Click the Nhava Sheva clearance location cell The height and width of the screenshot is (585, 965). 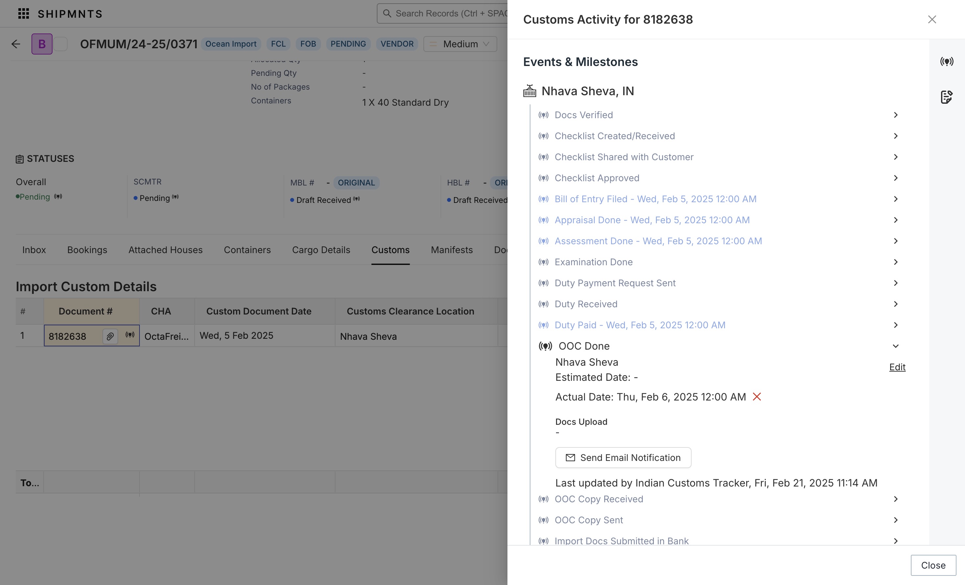pos(416,336)
